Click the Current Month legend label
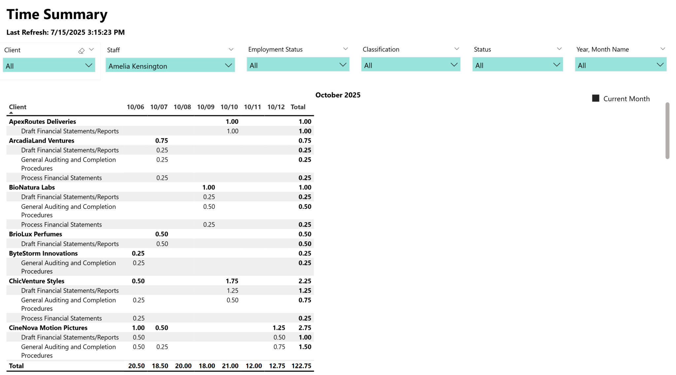676x375 pixels. [626, 99]
